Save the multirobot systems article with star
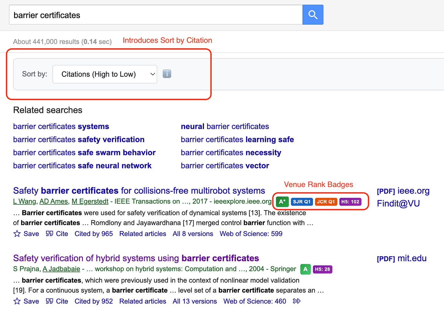Viewport: 444px width, 313px height. (26, 234)
